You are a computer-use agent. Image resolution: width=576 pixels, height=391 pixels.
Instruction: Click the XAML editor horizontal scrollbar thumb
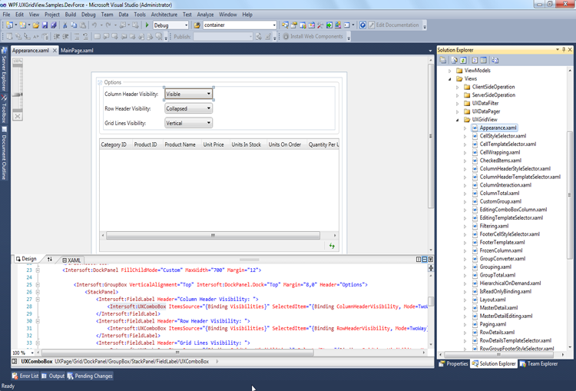pos(177,353)
